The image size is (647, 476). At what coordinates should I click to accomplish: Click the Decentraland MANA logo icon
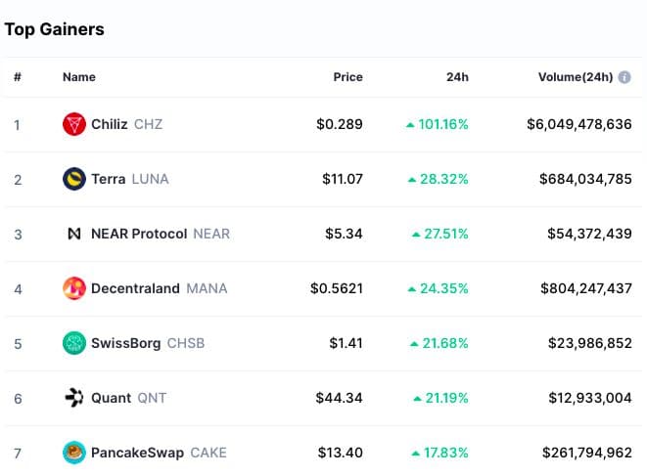[x=73, y=288]
